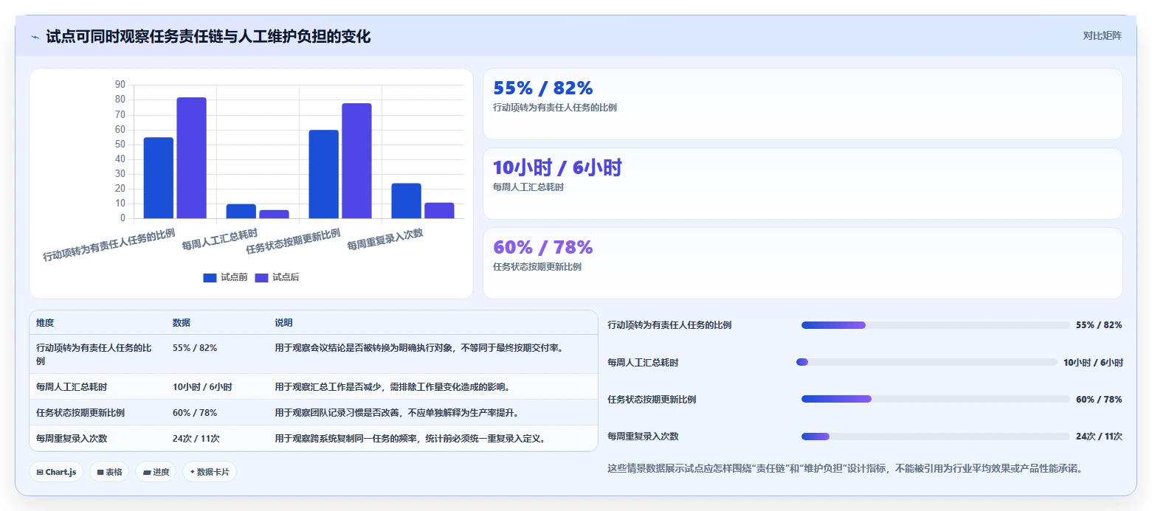Click the 试点前 blue legend color box

[210, 278]
